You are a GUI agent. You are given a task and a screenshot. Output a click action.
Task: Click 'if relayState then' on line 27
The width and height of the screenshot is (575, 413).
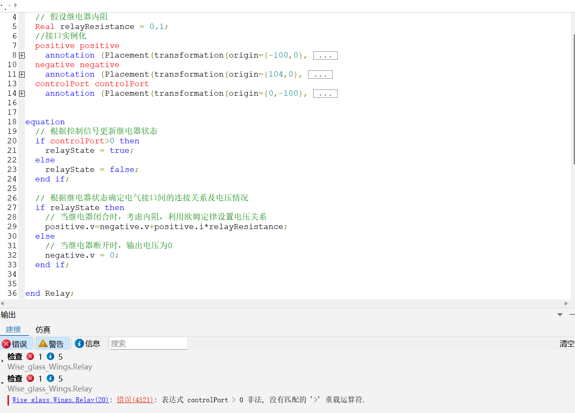(80, 208)
